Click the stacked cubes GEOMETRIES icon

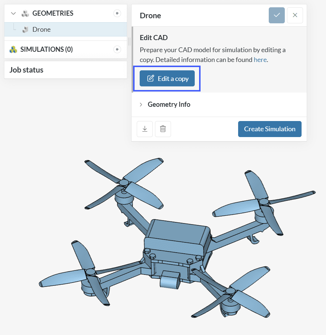[x=25, y=13]
